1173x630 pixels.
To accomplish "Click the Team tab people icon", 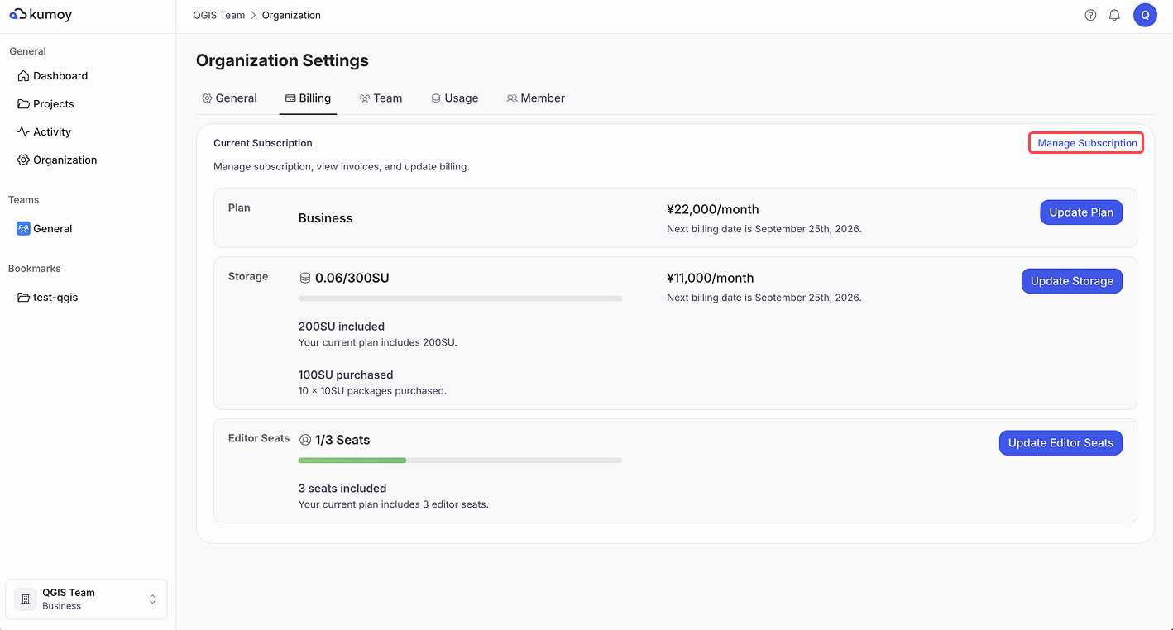I will pos(365,98).
